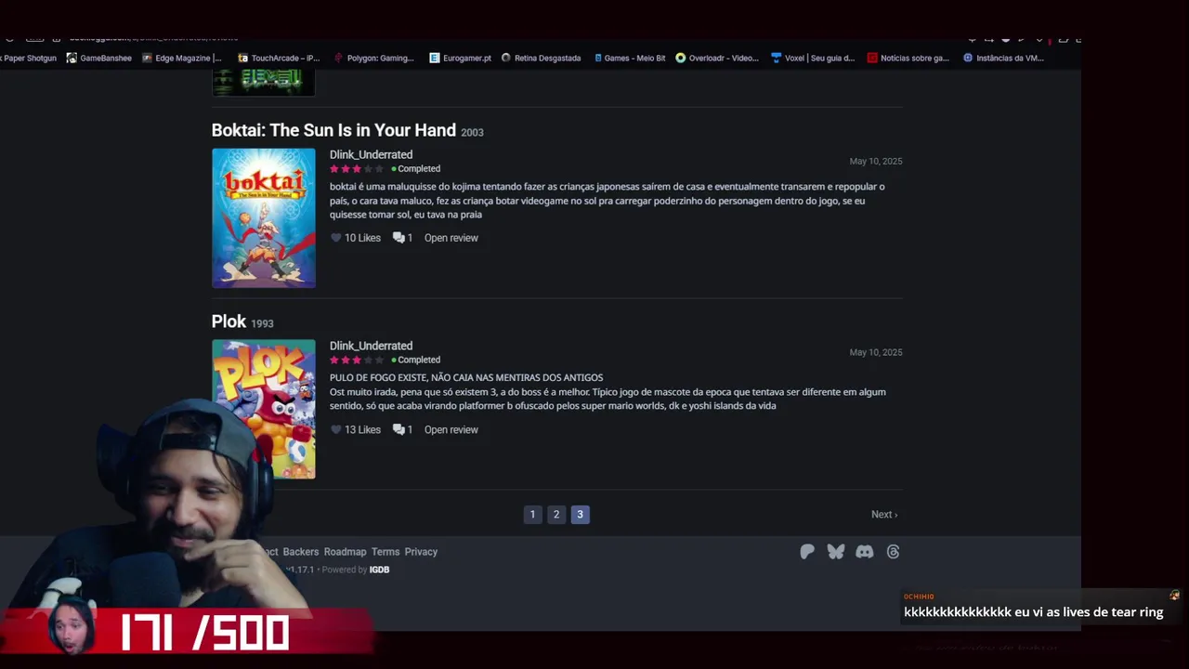
Task: Open the Bluesky butterfly icon
Action: (x=836, y=552)
